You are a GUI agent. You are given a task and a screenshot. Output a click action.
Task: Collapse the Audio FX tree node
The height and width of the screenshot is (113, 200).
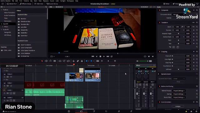(2, 30)
